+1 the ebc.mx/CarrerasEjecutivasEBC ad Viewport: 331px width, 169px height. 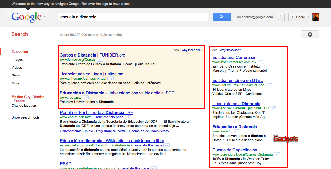pyautogui.click(x=273, y=108)
